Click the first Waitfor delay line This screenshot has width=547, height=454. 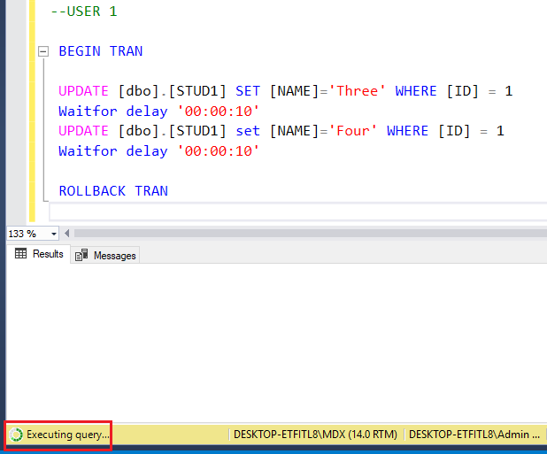(158, 112)
